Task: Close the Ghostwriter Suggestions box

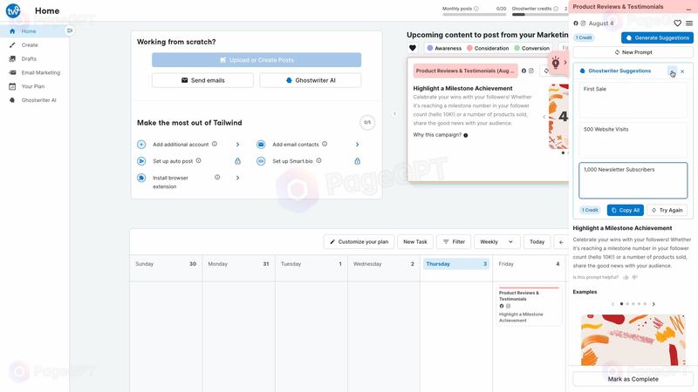Action: point(682,71)
